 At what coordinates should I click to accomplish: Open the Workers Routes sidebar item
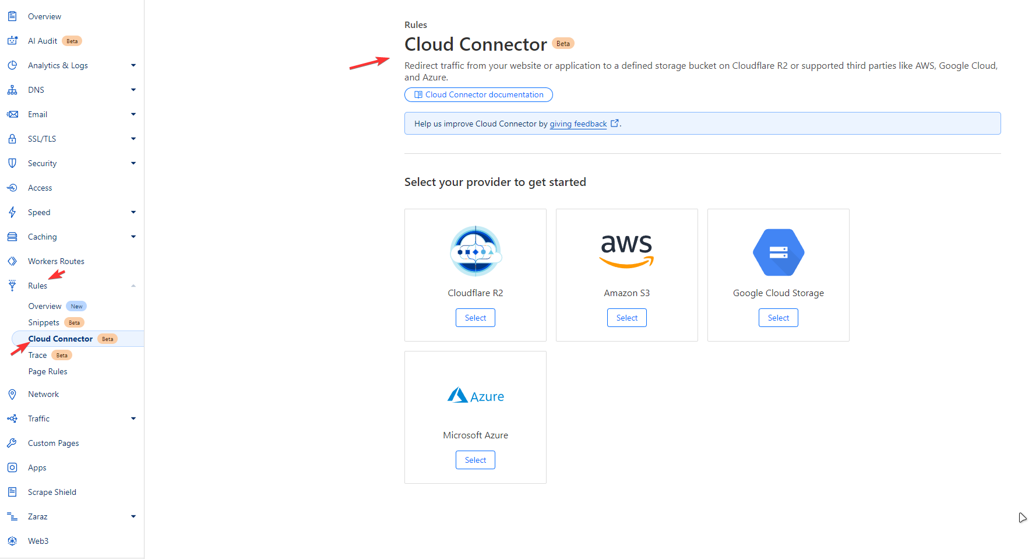click(x=56, y=261)
